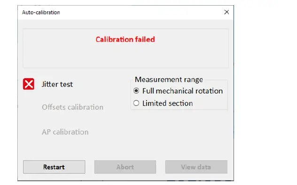Click the disabled Abort button

[125, 167]
